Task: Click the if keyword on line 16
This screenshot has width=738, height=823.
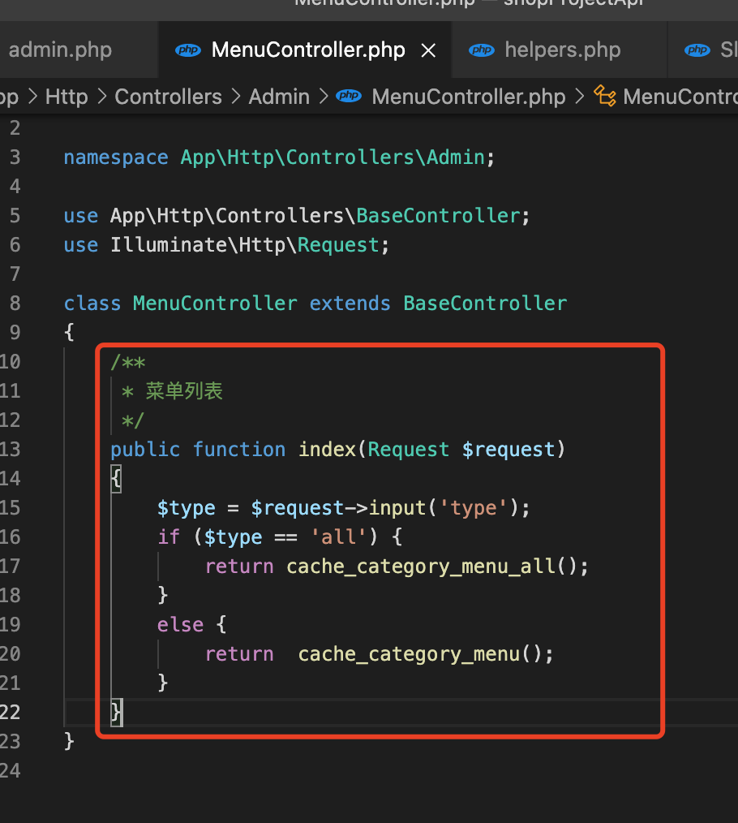Action: coord(169,537)
